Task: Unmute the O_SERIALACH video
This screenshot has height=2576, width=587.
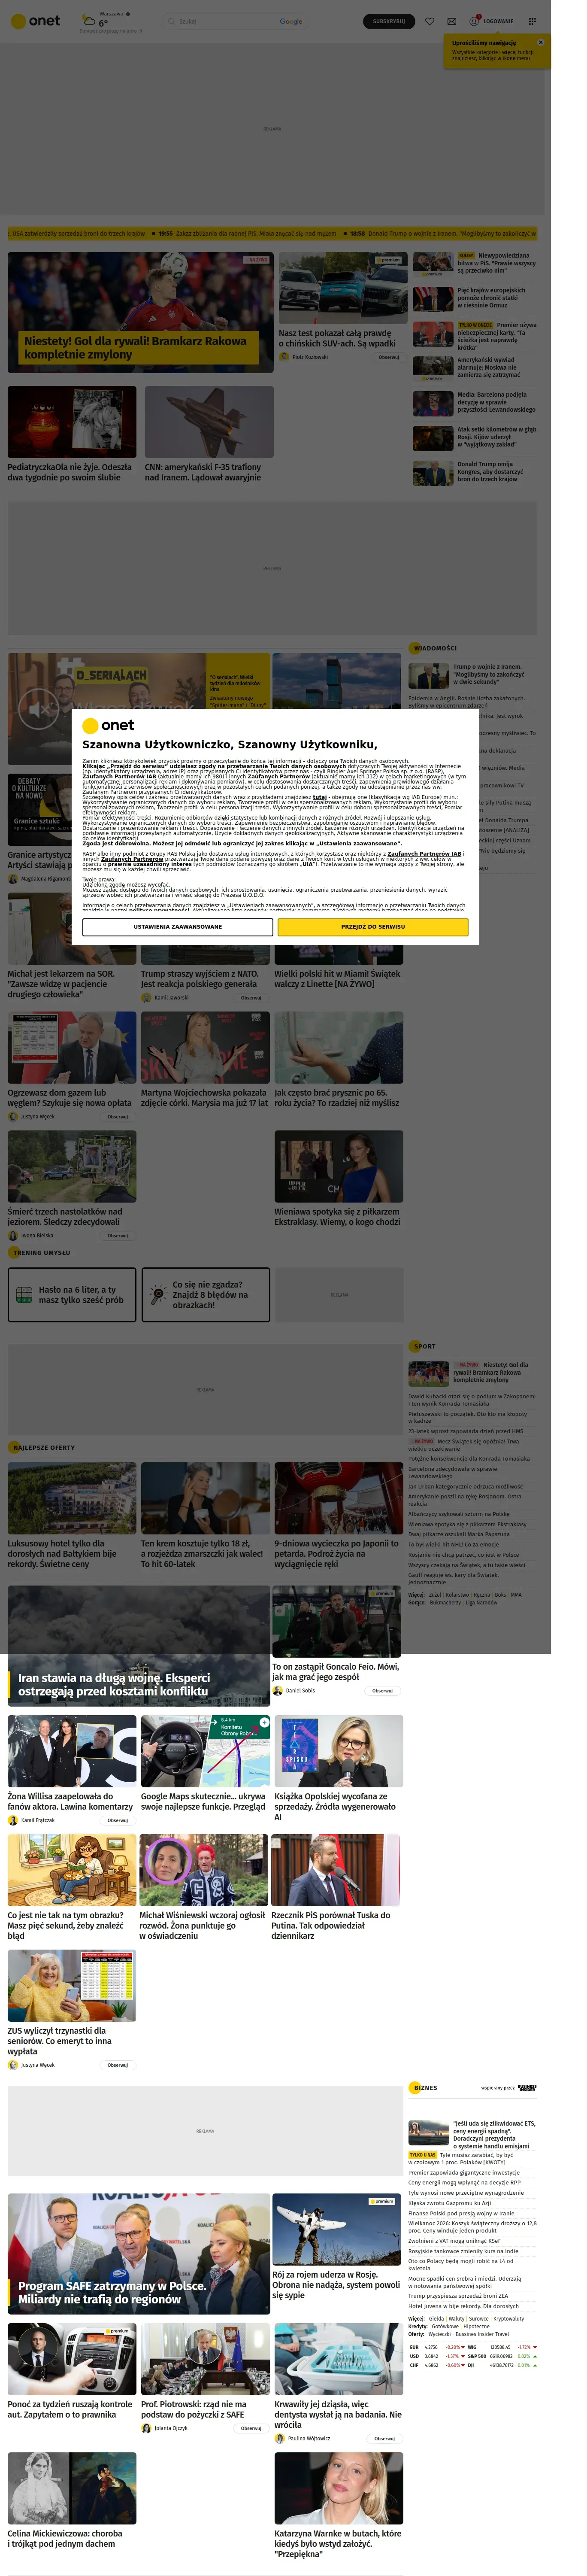Action: (39, 708)
